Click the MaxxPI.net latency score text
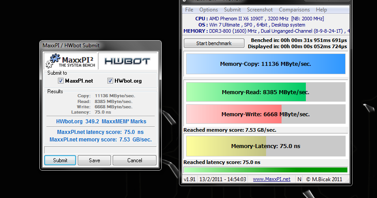The height and width of the screenshot is (198, 377). pos(100,132)
